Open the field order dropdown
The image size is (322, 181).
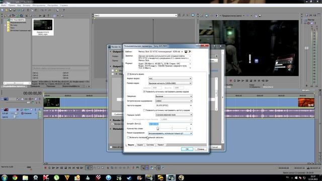tap(174, 115)
